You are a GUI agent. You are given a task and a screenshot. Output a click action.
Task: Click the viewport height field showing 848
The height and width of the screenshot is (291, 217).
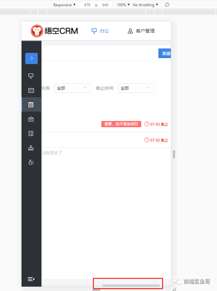click(105, 5)
